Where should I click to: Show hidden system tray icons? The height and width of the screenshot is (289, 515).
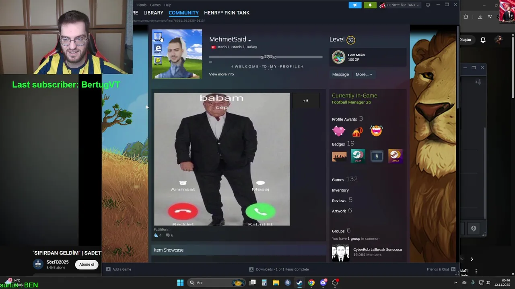pyautogui.click(x=455, y=283)
